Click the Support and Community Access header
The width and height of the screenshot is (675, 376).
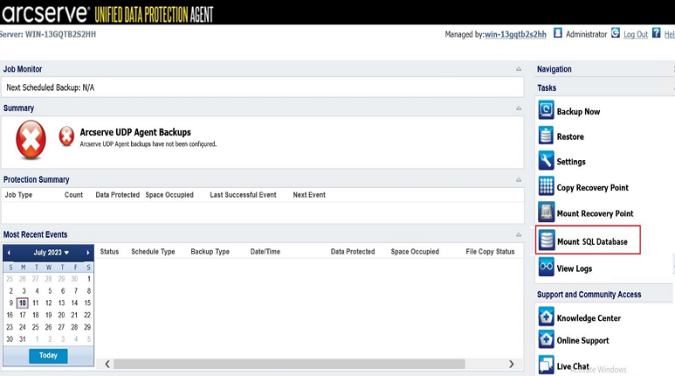click(589, 295)
